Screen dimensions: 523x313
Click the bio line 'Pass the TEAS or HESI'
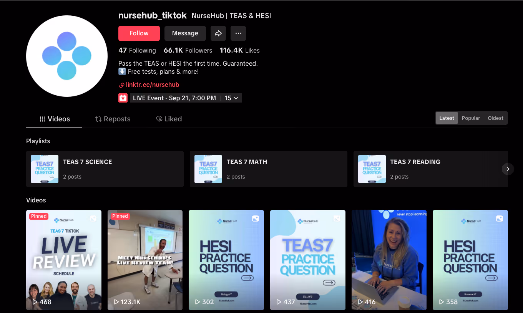[x=188, y=64]
